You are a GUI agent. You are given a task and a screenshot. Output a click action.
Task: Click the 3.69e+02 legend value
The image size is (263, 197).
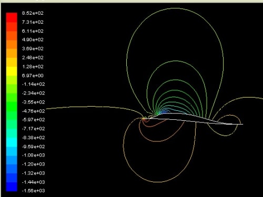(33, 48)
